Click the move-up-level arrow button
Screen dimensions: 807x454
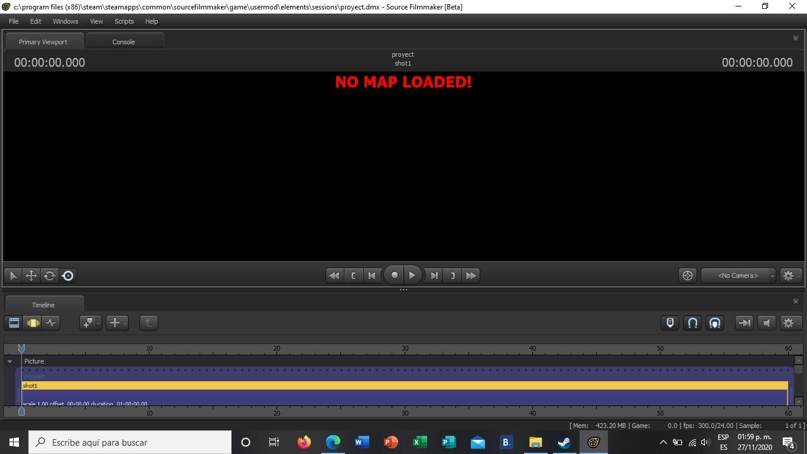coord(149,323)
